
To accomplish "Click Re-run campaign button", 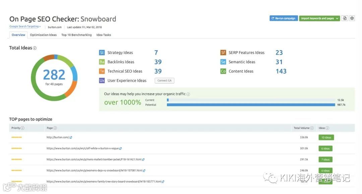I will pyautogui.click(x=284, y=18).
